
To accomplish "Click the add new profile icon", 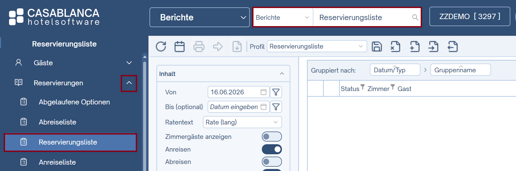I will pyautogui.click(x=415, y=47).
